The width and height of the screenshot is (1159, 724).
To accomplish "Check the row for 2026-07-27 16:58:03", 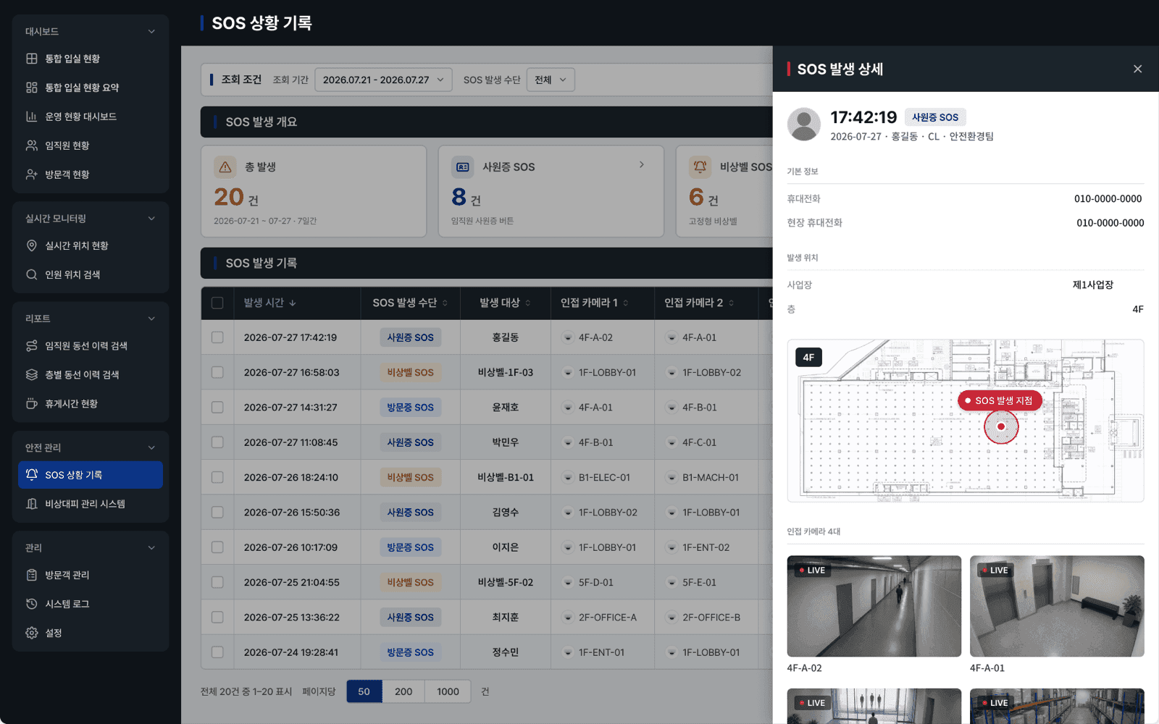I will (x=217, y=372).
